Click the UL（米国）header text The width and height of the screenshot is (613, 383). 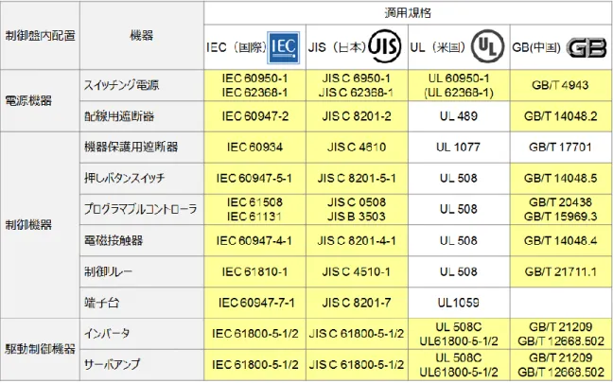437,47
